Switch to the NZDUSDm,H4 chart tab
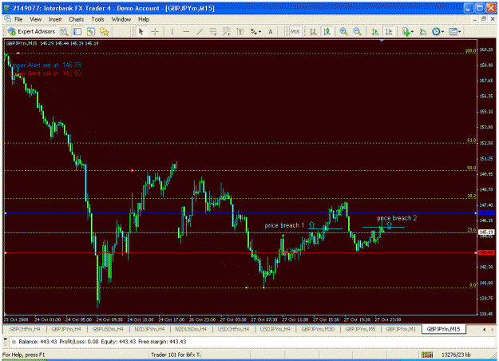Viewport: 499px width, 361px height. tap(191, 329)
